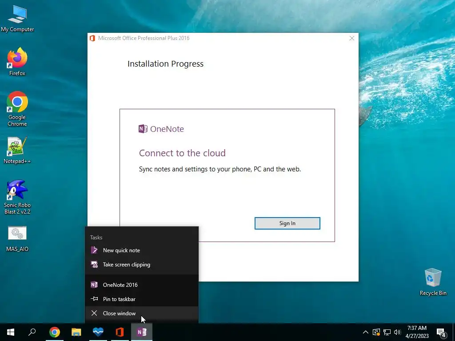
Task: Close the Office Professional Plus 2016 window
Action: coord(352,38)
